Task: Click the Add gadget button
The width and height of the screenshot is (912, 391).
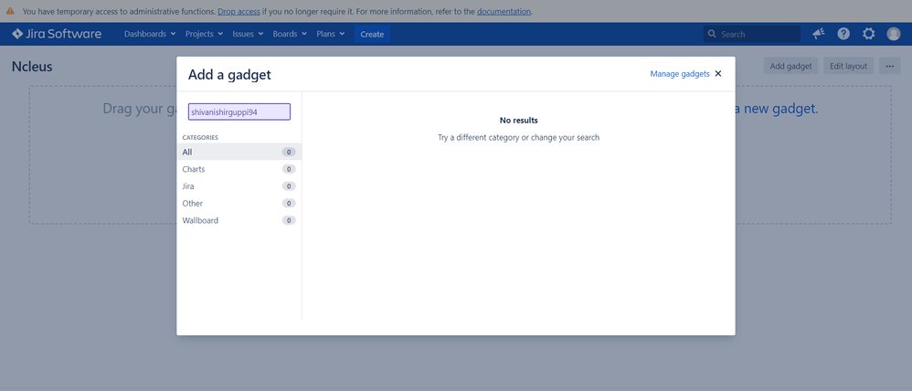Action: click(790, 66)
